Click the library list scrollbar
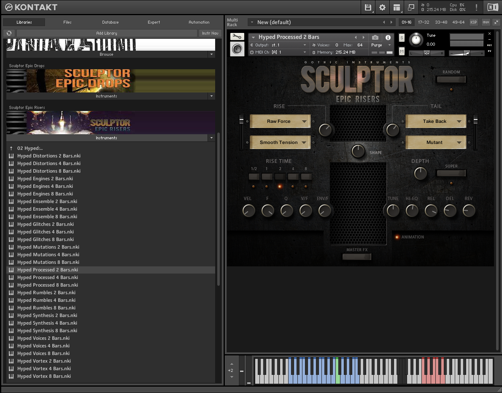 click(219, 209)
